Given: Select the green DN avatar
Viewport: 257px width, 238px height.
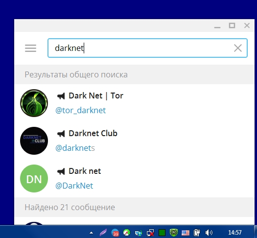Looking at the screenshot, I should (34, 178).
